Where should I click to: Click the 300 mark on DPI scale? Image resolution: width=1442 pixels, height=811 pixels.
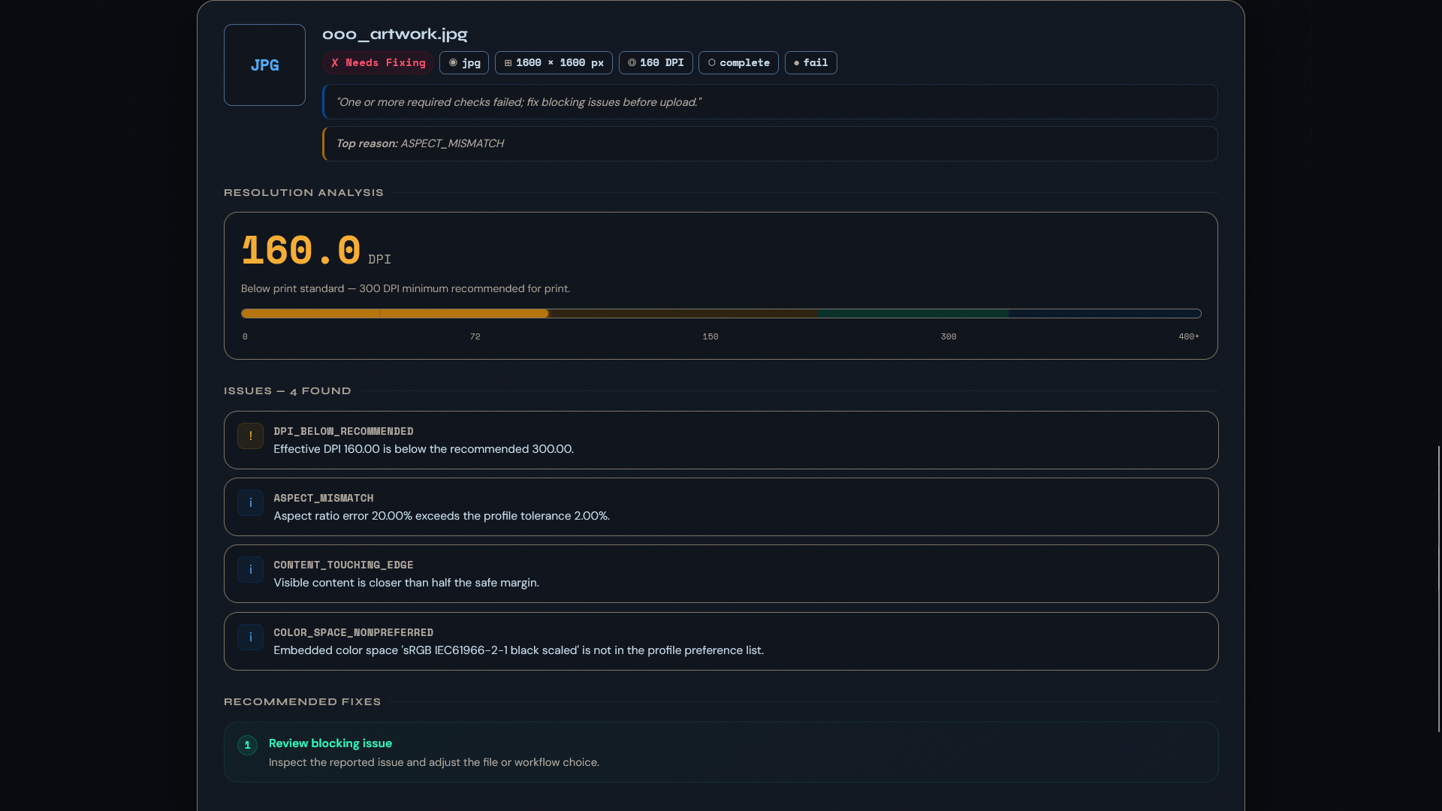click(949, 336)
